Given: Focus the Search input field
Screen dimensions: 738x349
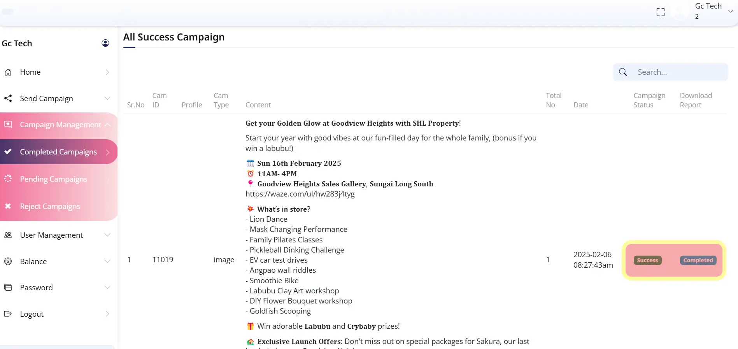Looking at the screenshot, I should tap(671, 72).
